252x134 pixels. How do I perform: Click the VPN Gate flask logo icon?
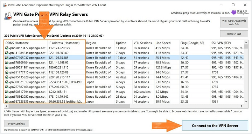pos(8,16)
